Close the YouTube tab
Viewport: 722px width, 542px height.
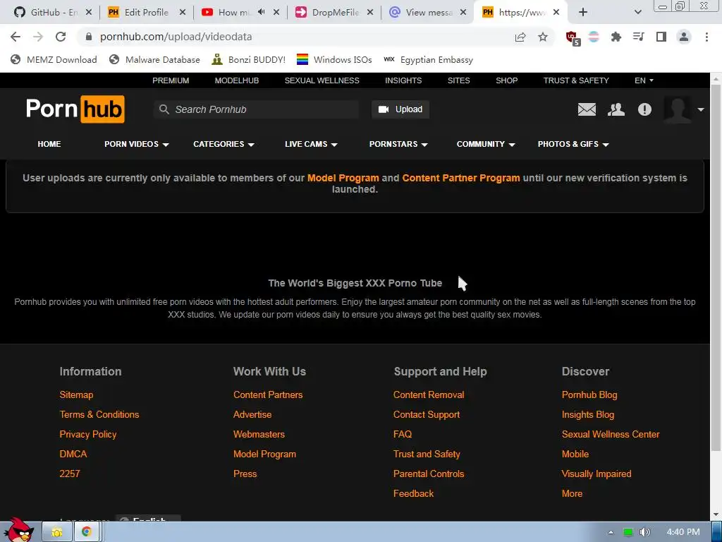276,13
